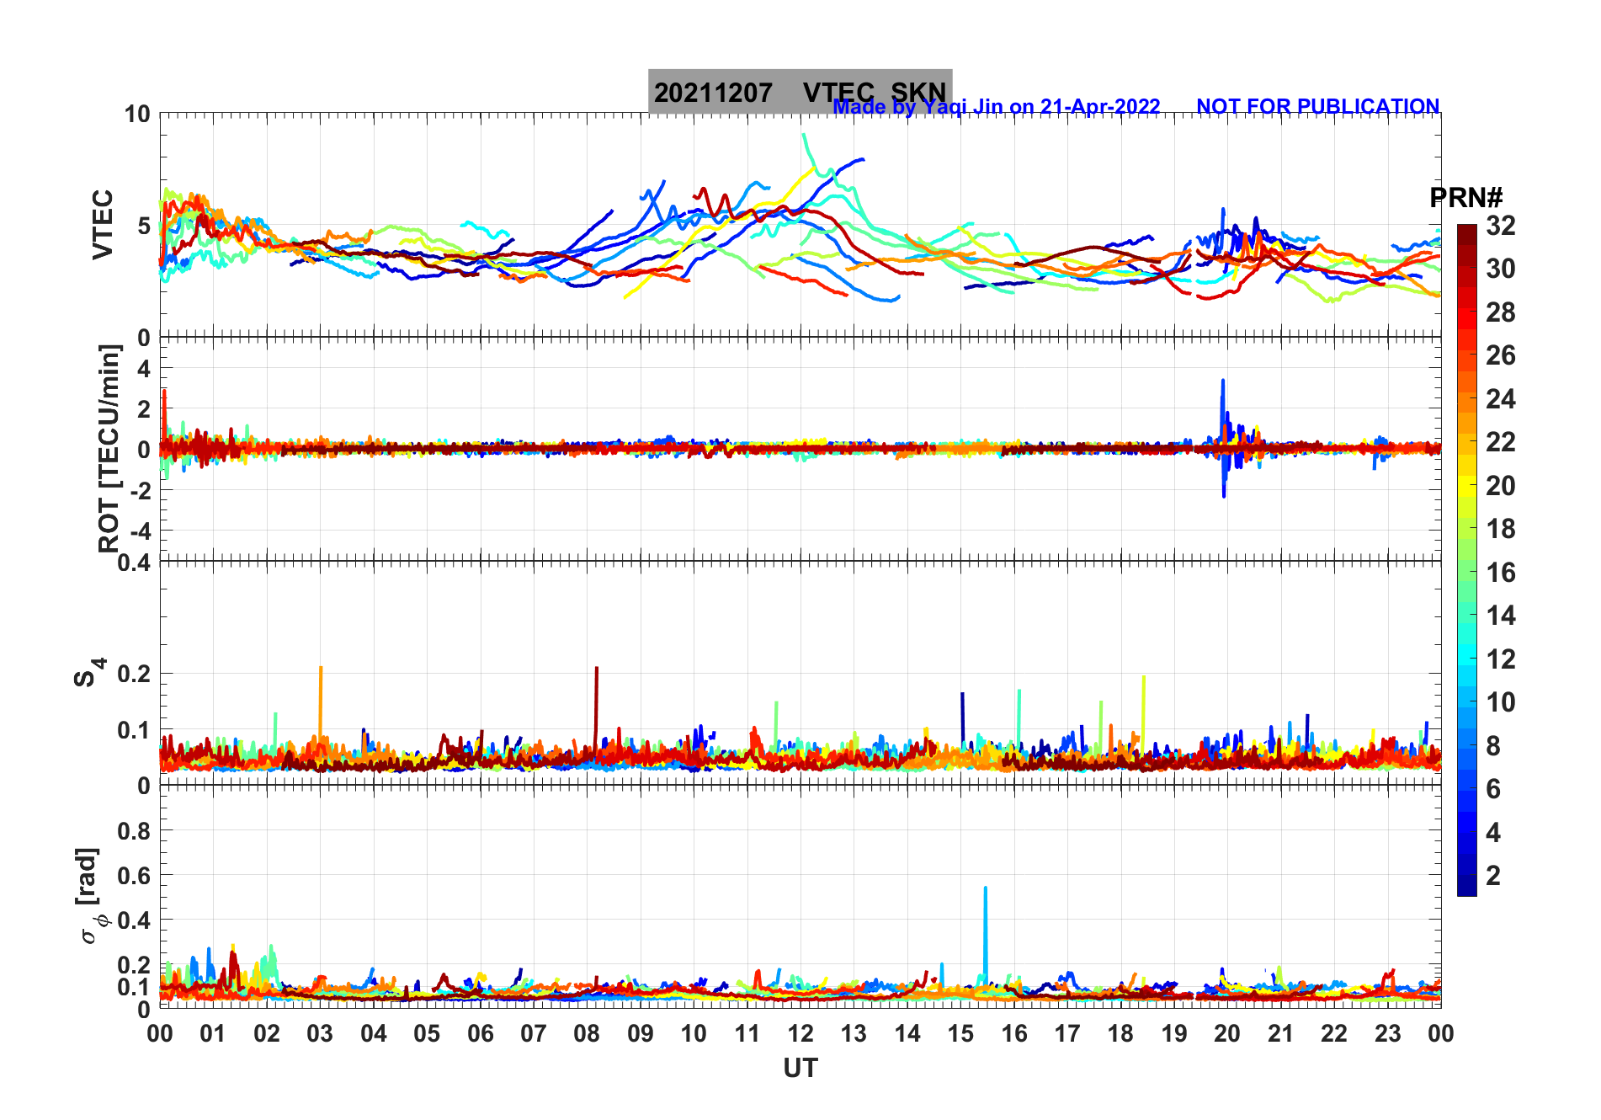Image resolution: width=1601 pixels, height=1120 pixels.
Task: Click the VTEC axis tick label 5
Action: (143, 226)
